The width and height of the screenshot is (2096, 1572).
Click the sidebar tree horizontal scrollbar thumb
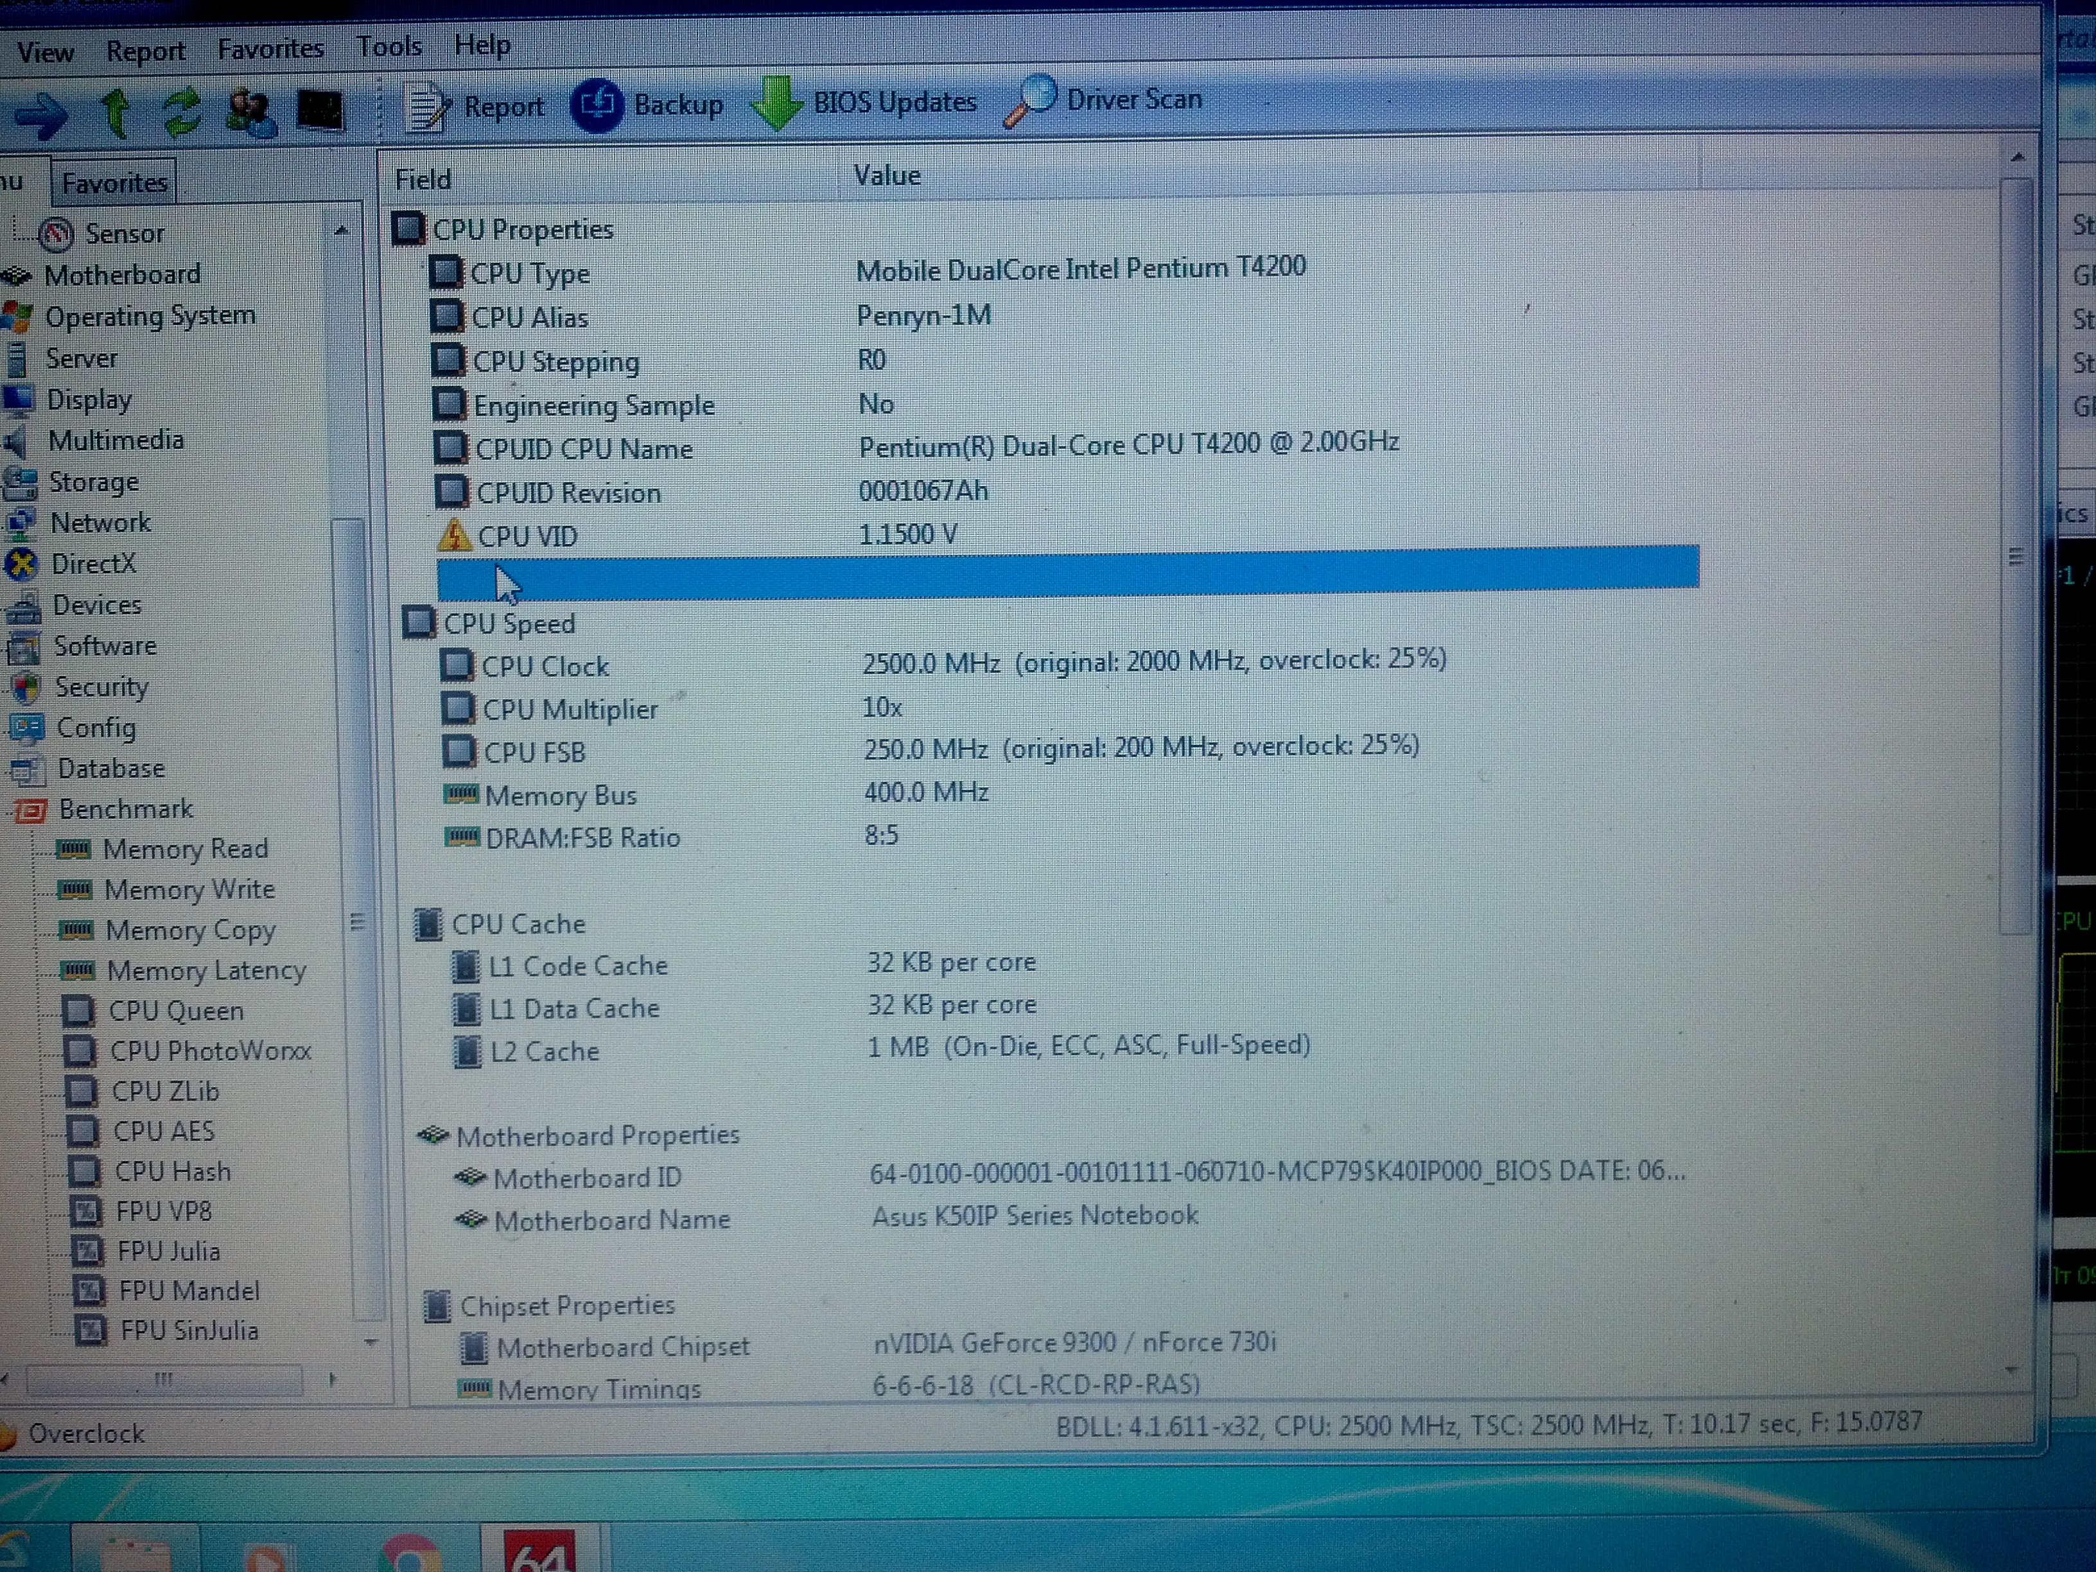[164, 1379]
